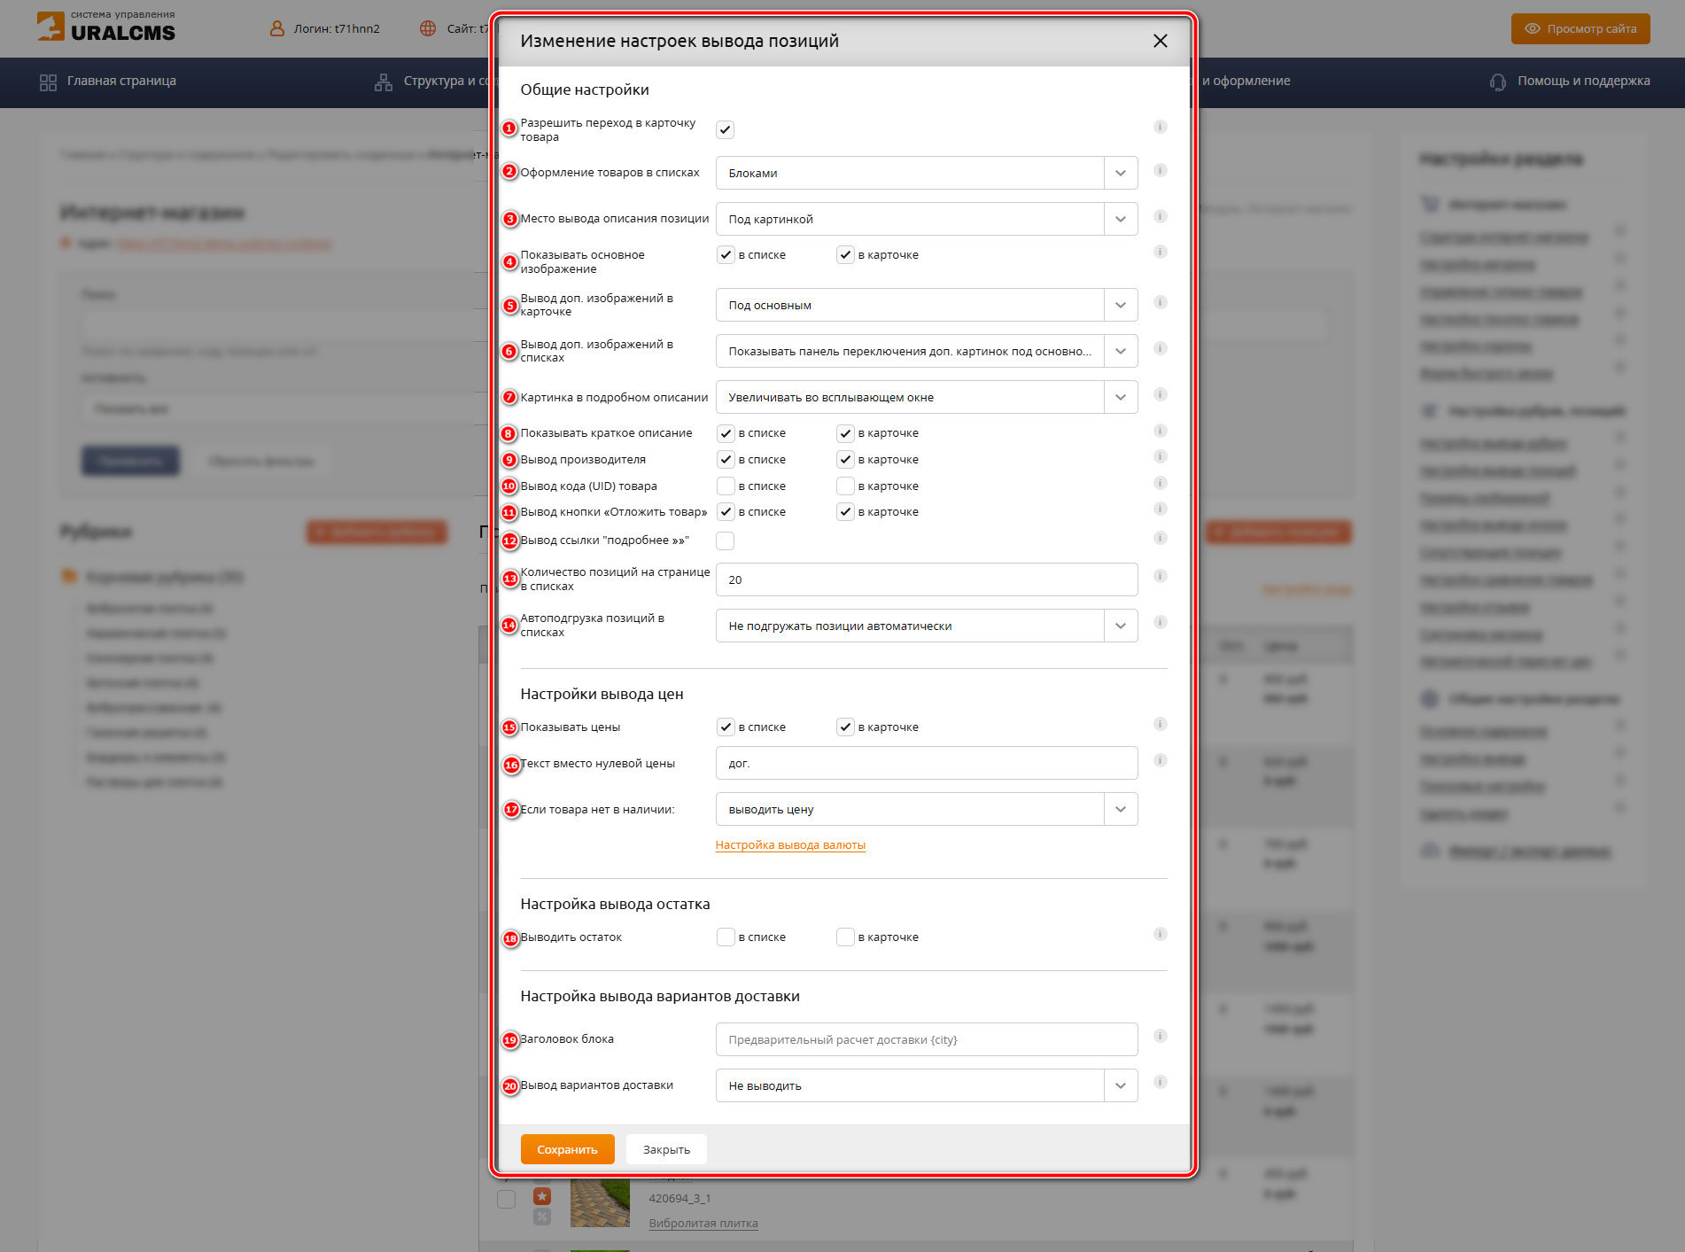The image size is (1685, 1252).
Task: Click the user login icon in header
Action: [277, 28]
